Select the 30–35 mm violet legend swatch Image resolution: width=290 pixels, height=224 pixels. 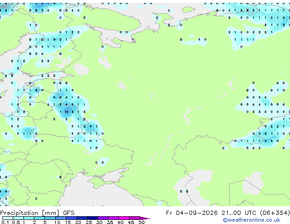pyautogui.click(x=103, y=218)
